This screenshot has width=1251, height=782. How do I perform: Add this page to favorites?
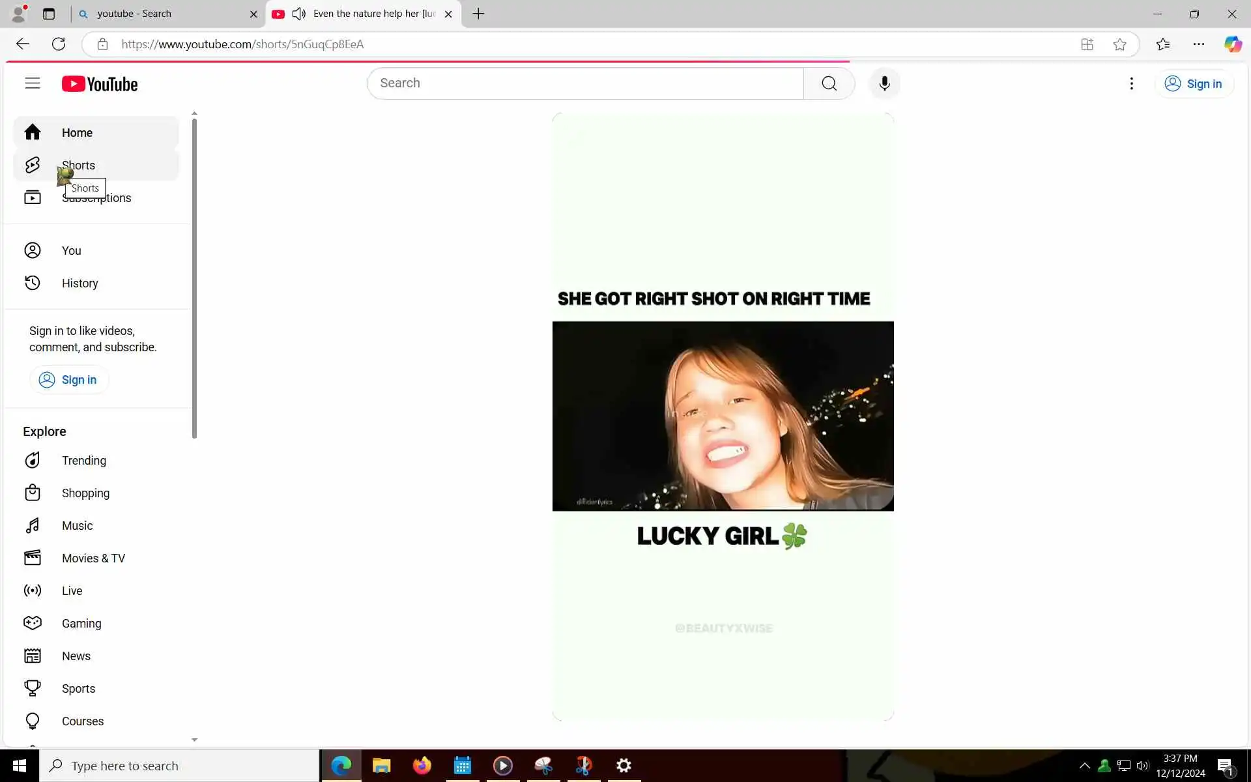click(1119, 44)
